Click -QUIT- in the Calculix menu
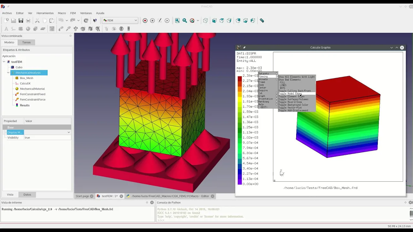 pos(268,107)
